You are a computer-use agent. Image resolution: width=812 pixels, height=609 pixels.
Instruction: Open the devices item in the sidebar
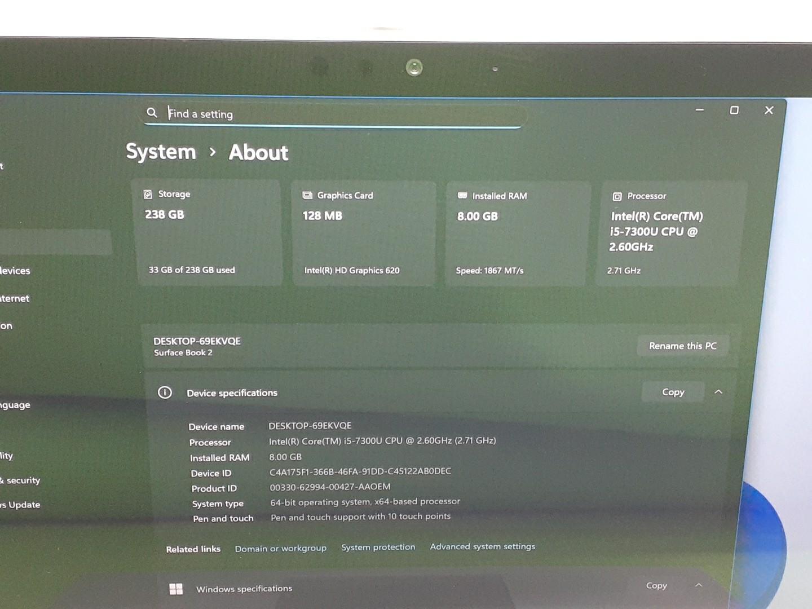pos(15,271)
